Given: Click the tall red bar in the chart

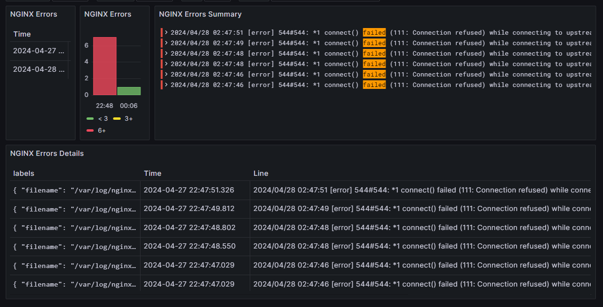Looking at the screenshot, I should point(105,66).
